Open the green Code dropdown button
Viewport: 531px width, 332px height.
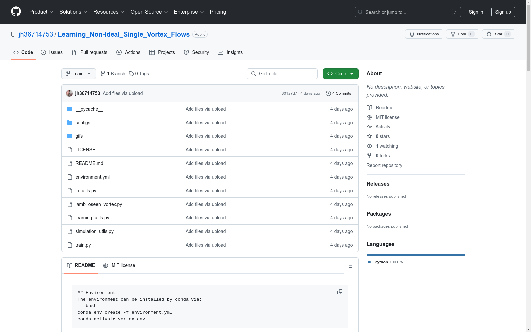point(341,74)
